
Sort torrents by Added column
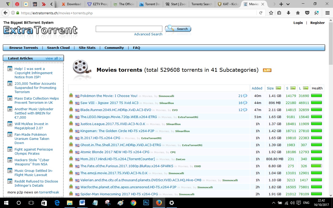tap(257, 88)
